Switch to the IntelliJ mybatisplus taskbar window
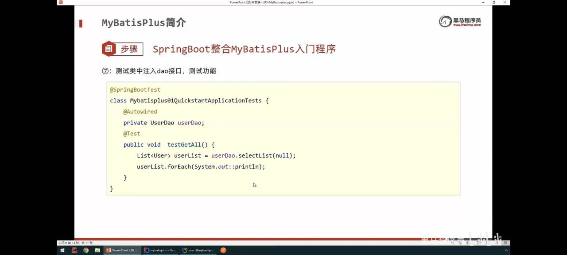 click(x=160, y=250)
